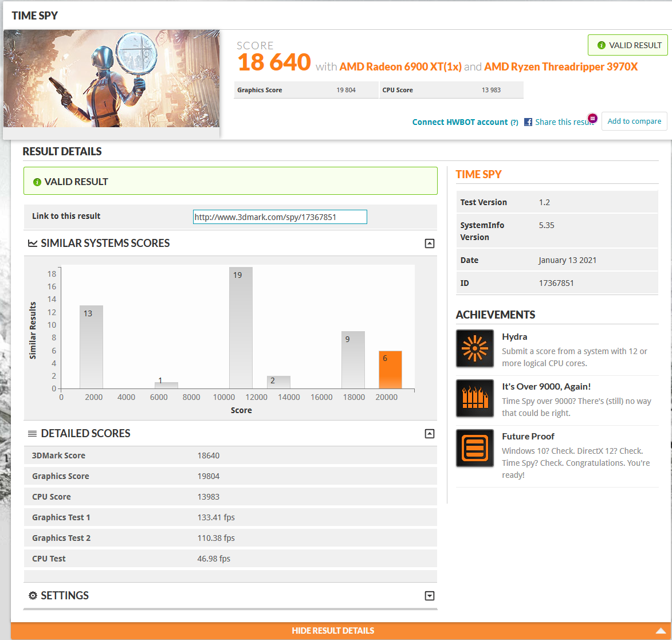The image size is (672, 640).
Task: Click the up arrow on Hide Result Details bar
Action: pyautogui.click(x=661, y=631)
